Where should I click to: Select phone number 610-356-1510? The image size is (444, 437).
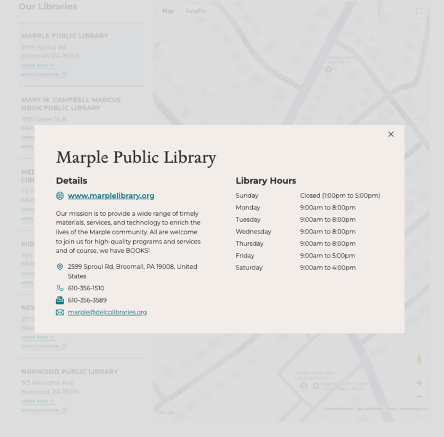point(86,288)
